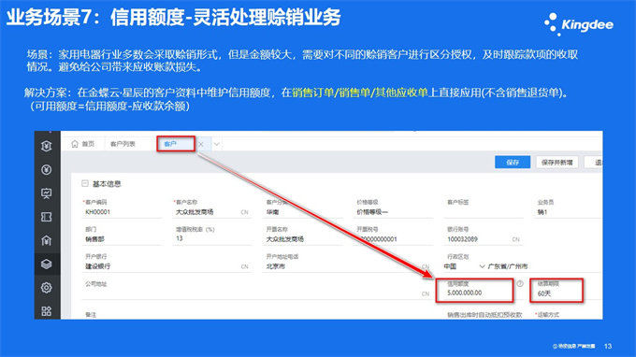
Task: Click CN language icon in 开户银行 field
Action: click(x=245, y=266)
